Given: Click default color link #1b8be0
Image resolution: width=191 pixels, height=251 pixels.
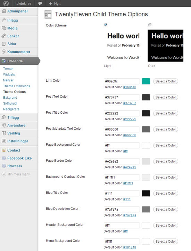Looking at the screenshot, I should 130,87.
